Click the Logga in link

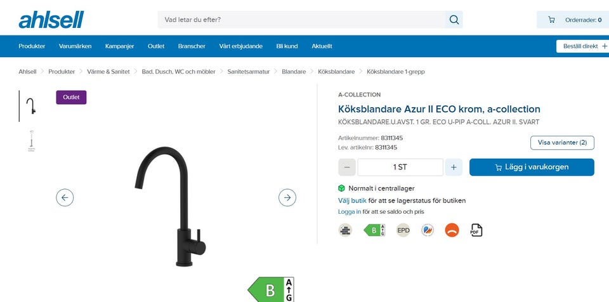click(x=350, y=212)
